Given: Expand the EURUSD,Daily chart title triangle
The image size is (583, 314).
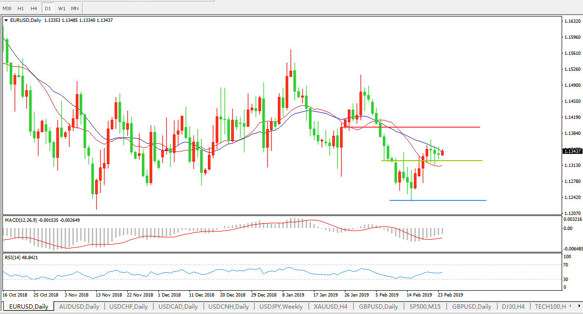Looking at the screenshot, I should [6, 20].
